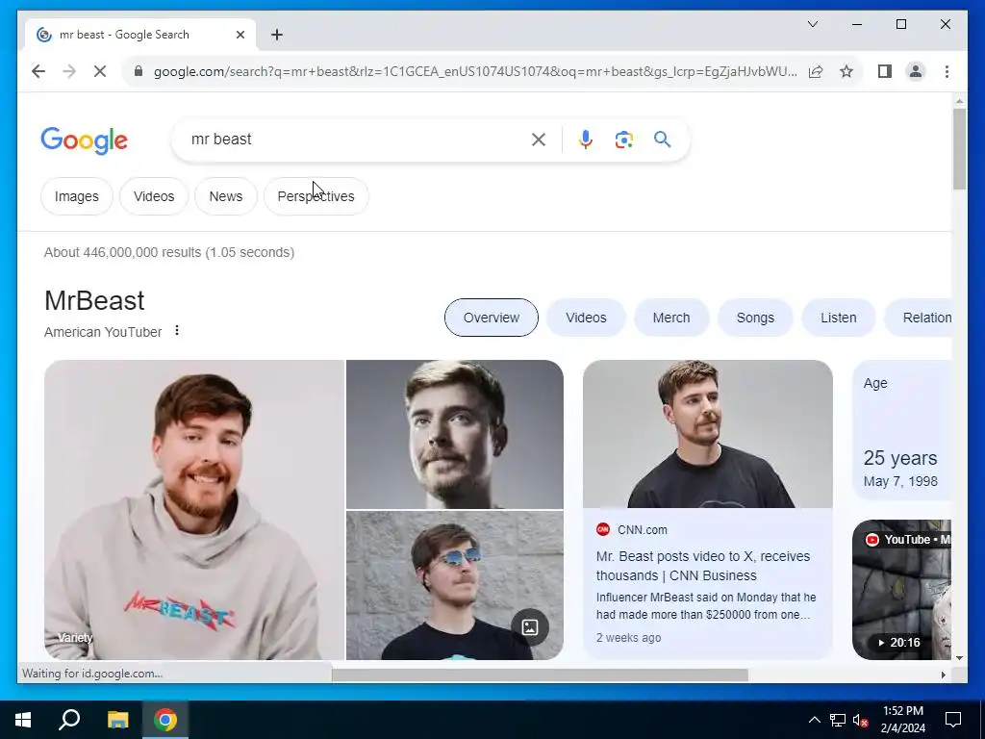Open the Chrome profile menu

coord(916,71)
